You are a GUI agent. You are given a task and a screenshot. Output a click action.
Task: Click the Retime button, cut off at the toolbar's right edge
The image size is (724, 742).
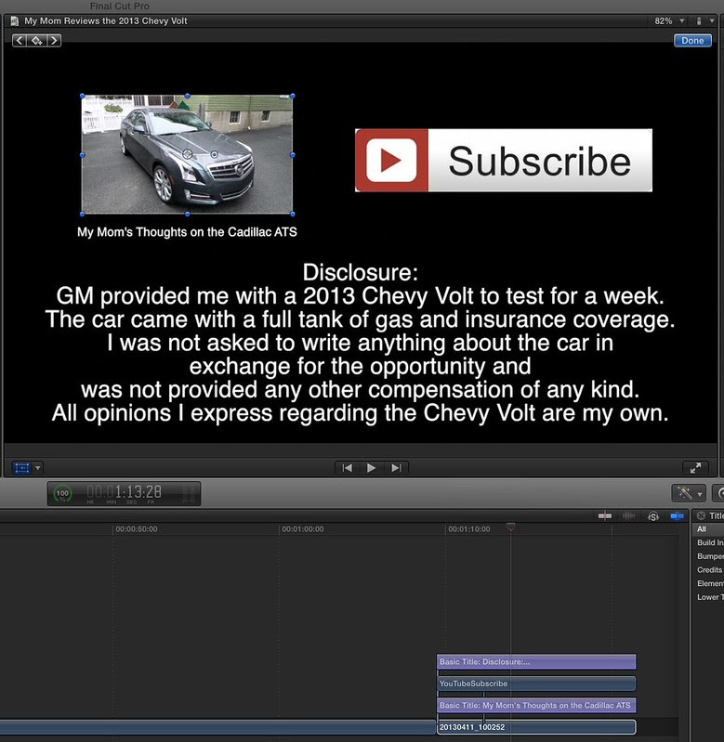point(718,493)
